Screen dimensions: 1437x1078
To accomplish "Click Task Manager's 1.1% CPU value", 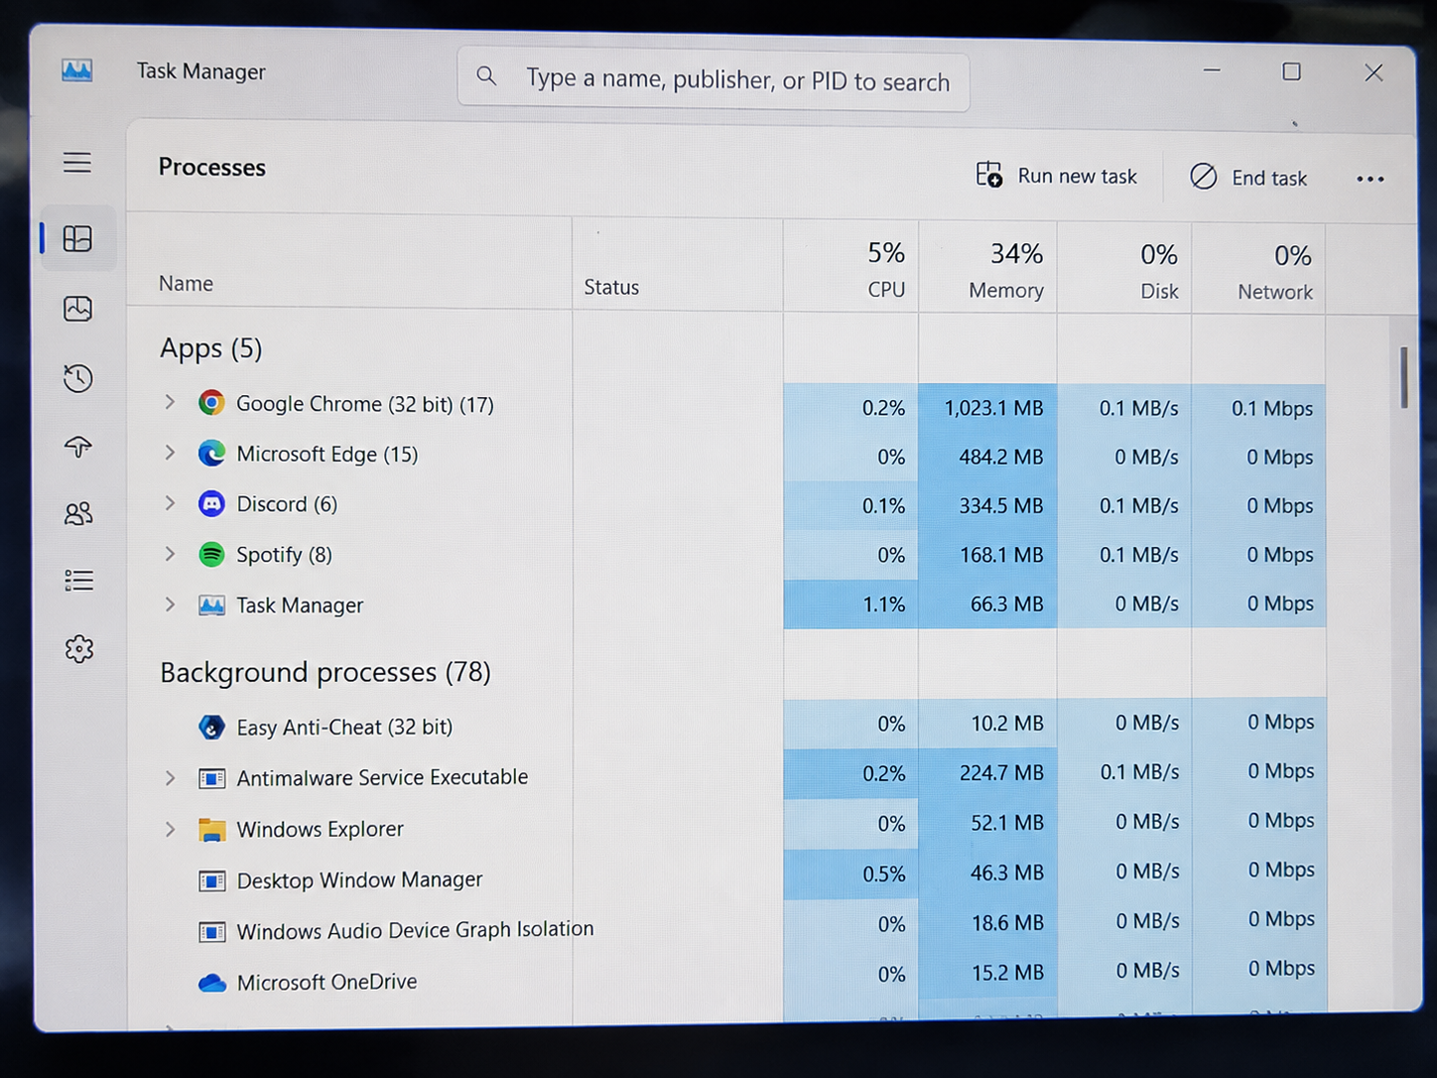I will pyautogui.click(x=883, y=604).
